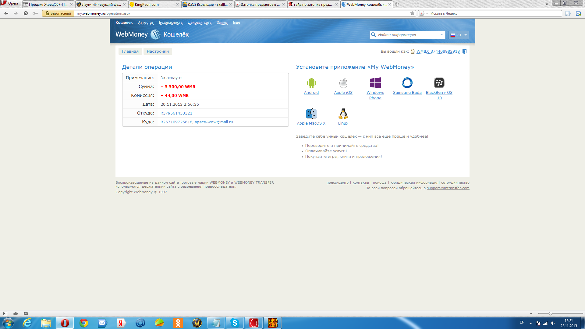Open the Samsung Bada app icon
Viewport: 585px width, 329px height.
pos(407,83)
